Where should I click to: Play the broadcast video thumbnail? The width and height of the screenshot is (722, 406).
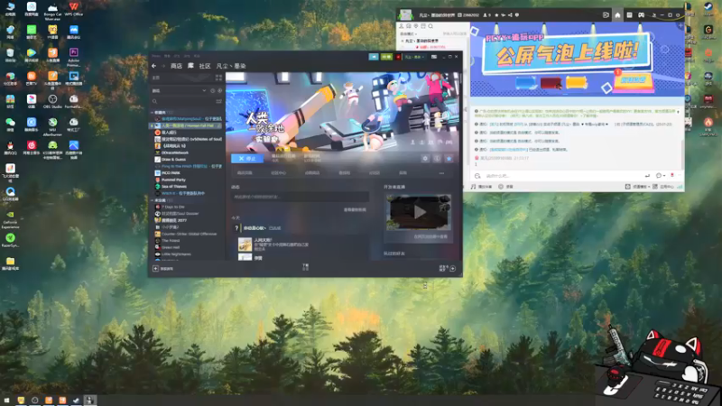(419, 212)
